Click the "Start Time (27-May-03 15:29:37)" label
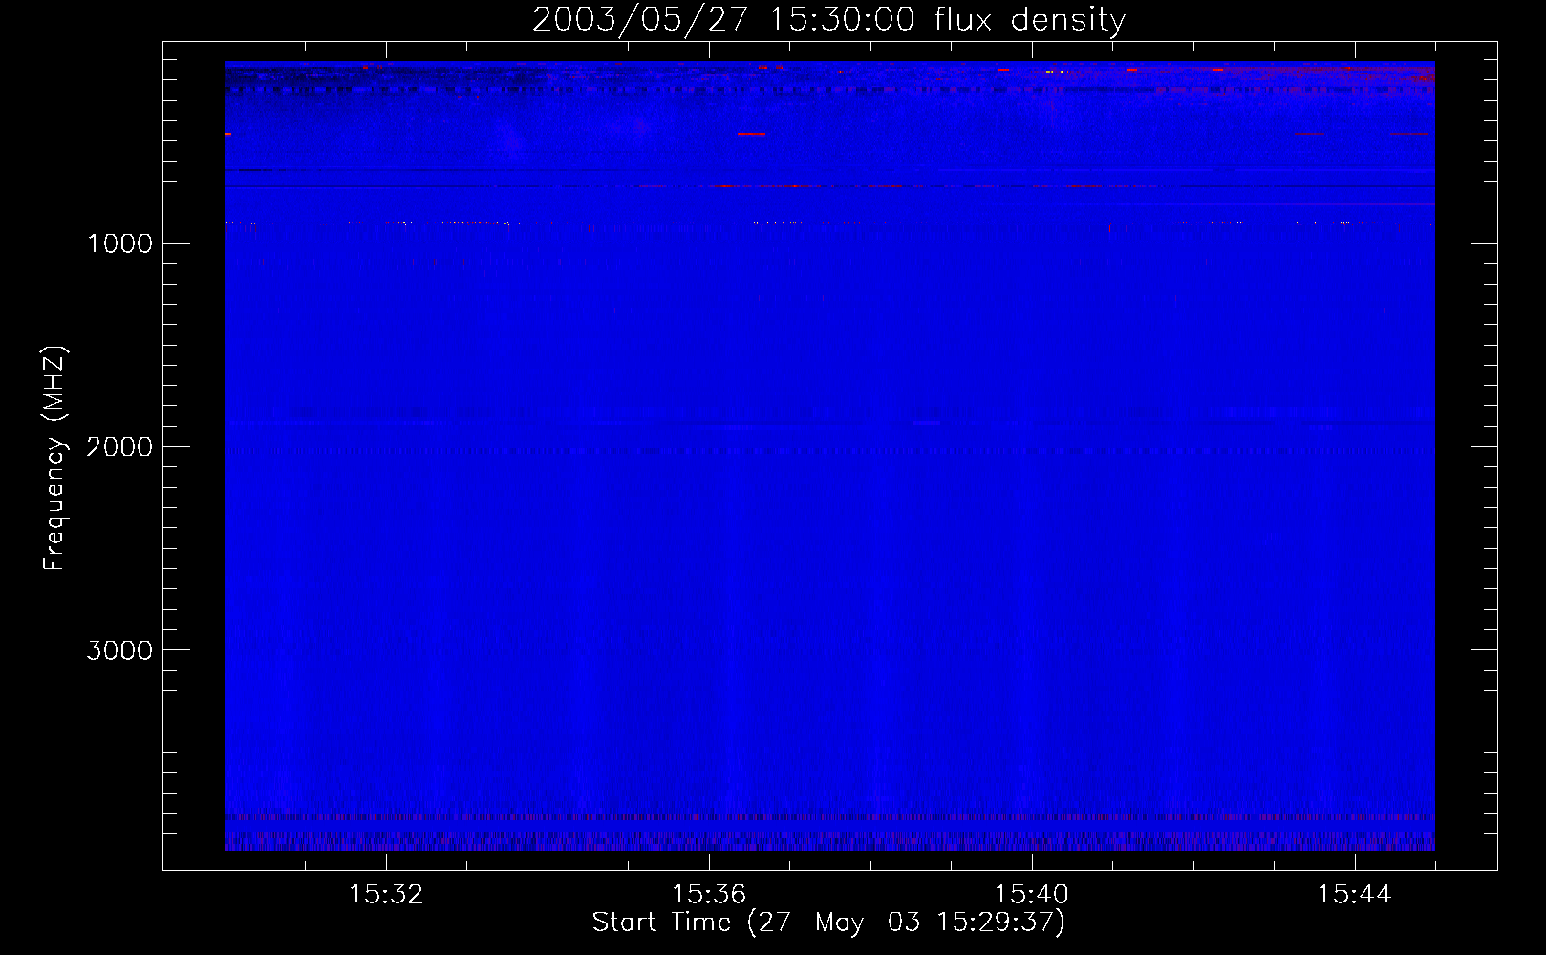1546x955 pixels. (828, 923)
